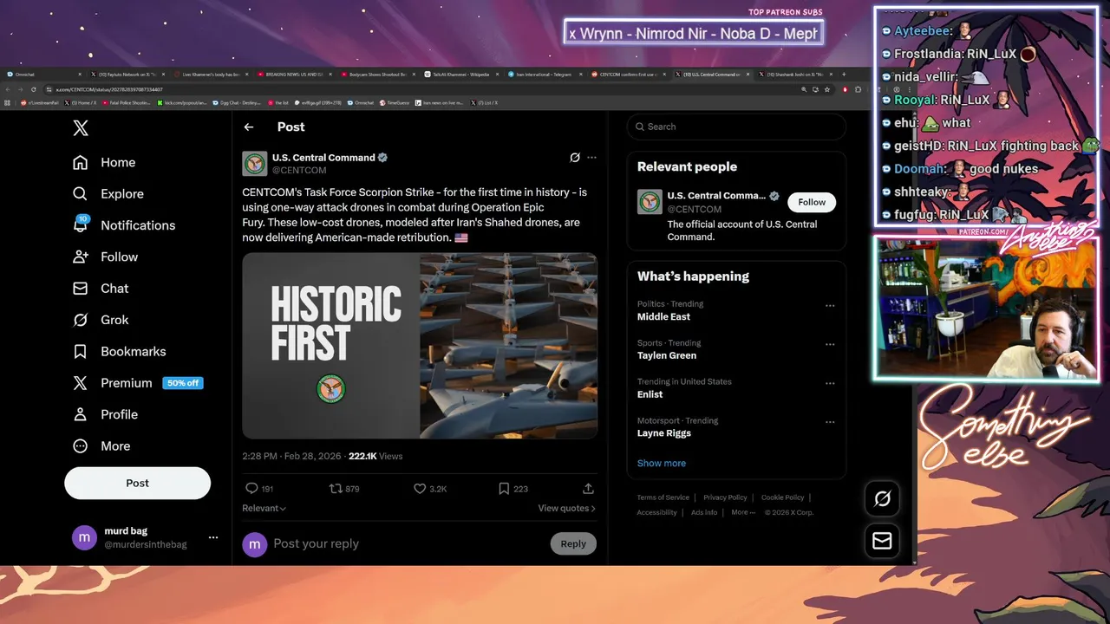Open the post's three-dot options menu

click(591, 158)
